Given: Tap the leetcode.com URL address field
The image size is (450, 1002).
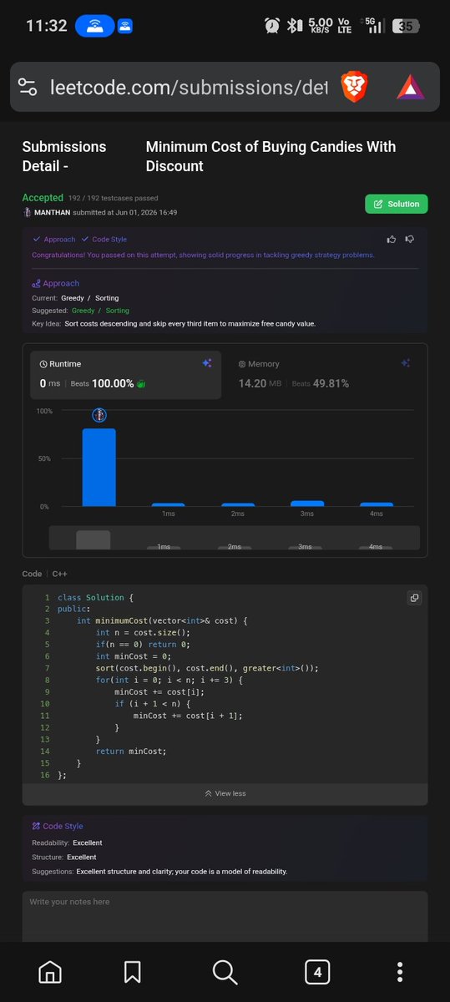Looking at the screenshot, I should click(x=189, y=87).
